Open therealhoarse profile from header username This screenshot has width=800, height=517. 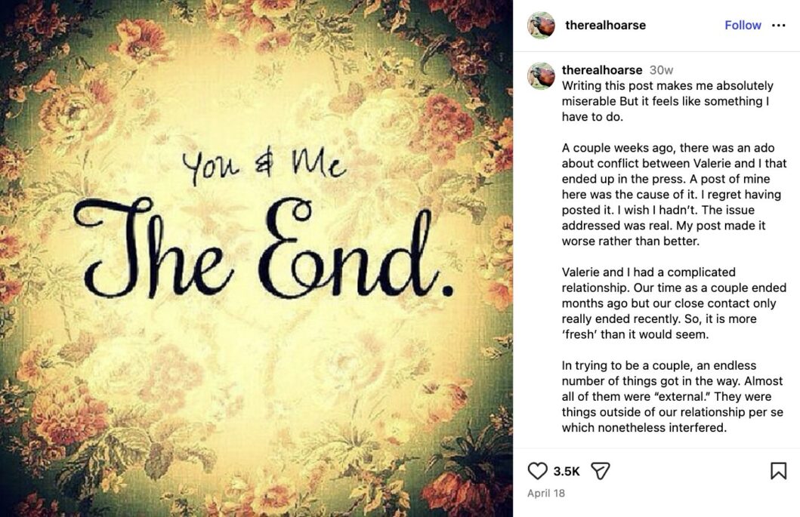click(605, 26)
